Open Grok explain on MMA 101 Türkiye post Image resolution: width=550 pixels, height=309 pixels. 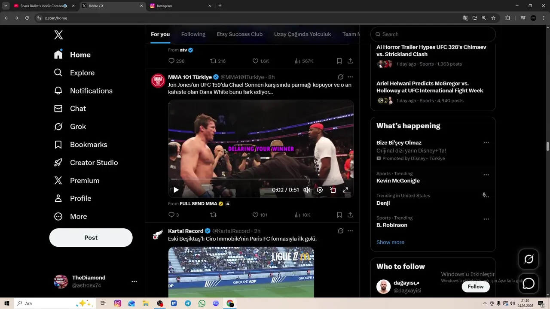point(341,77)
